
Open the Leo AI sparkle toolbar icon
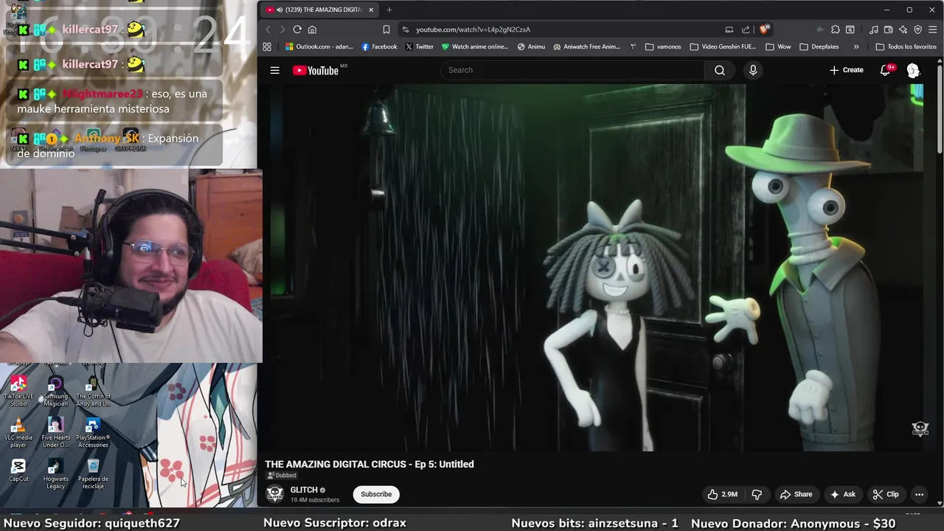tap(903, 29)
